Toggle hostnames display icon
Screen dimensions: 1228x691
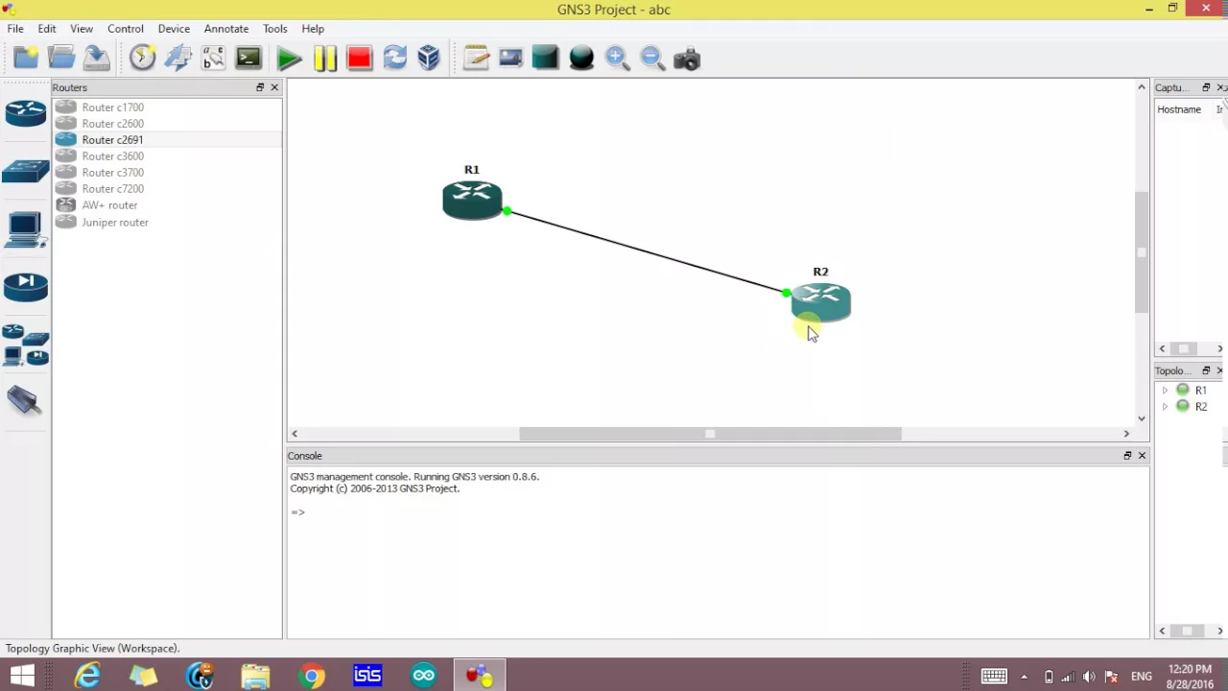213,59
